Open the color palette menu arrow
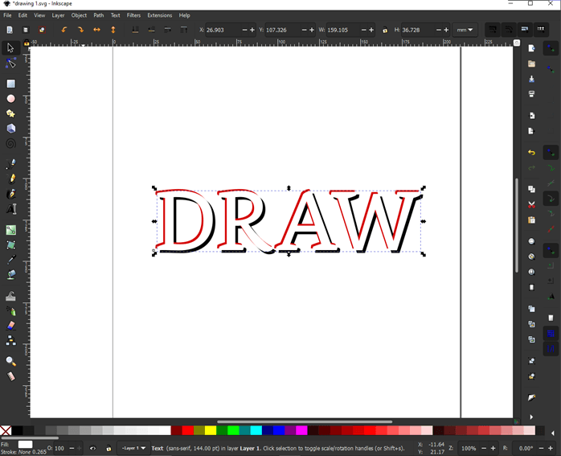Image resolution: width=561 pixels, height=456 pixels. [553, 433]
